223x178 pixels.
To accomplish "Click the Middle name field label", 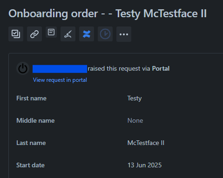I will pyautogui.click(x=35, y=120).
